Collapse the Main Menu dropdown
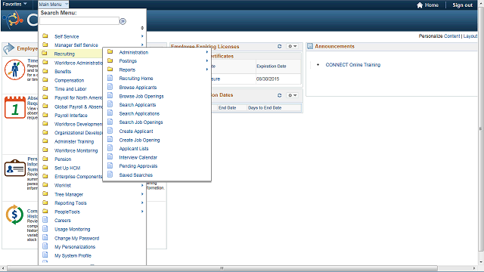Screen dimensions: 484x272 (53, 5)
